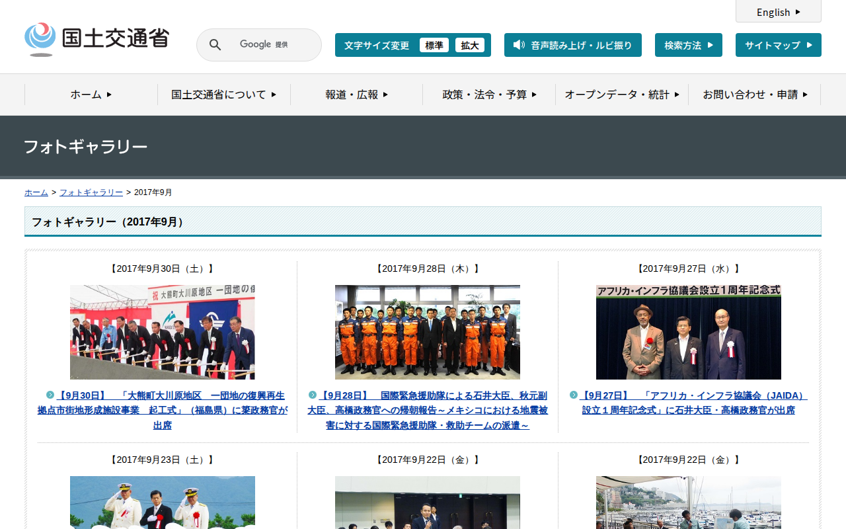The height and width of the screenshot is (529, 846).
Task: Click the bullet icon beside 9月27日 link
Action: (x=574, y=395)
